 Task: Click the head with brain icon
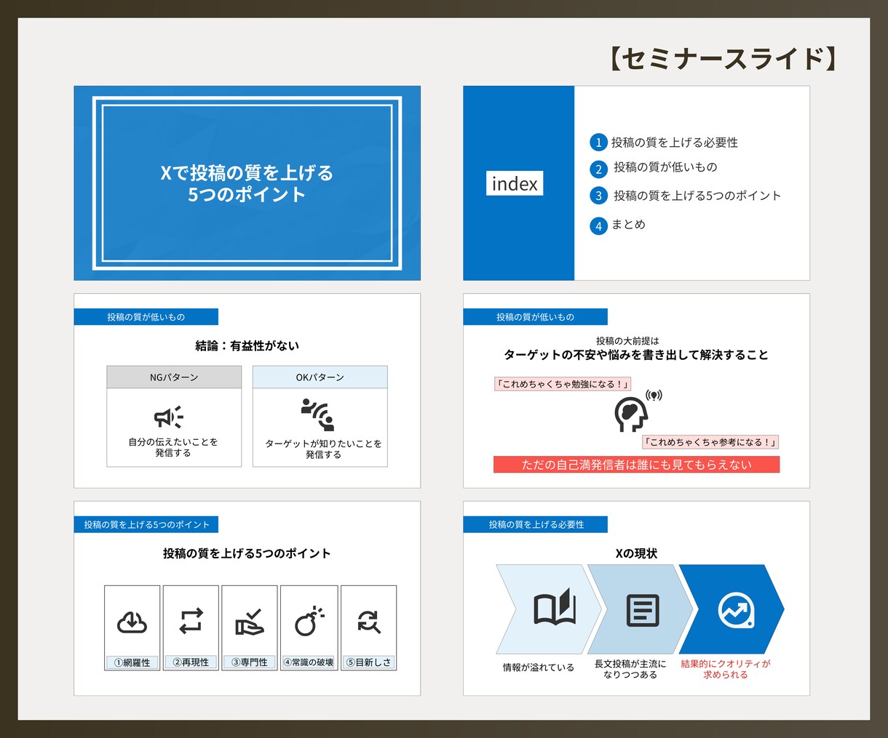[631, 414]
